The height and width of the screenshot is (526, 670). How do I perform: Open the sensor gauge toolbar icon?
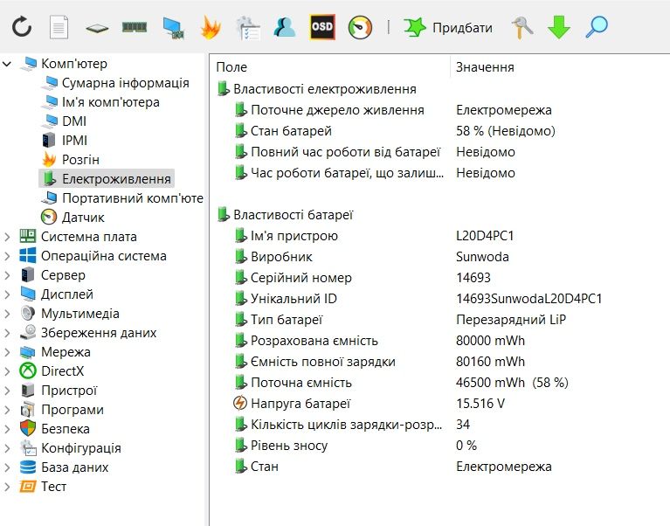(360, 28)
